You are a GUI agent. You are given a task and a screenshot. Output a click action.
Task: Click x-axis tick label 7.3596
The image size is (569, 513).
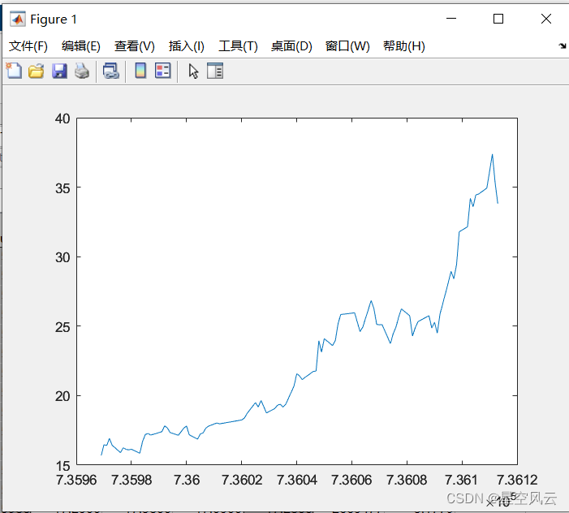click(76, 480)
